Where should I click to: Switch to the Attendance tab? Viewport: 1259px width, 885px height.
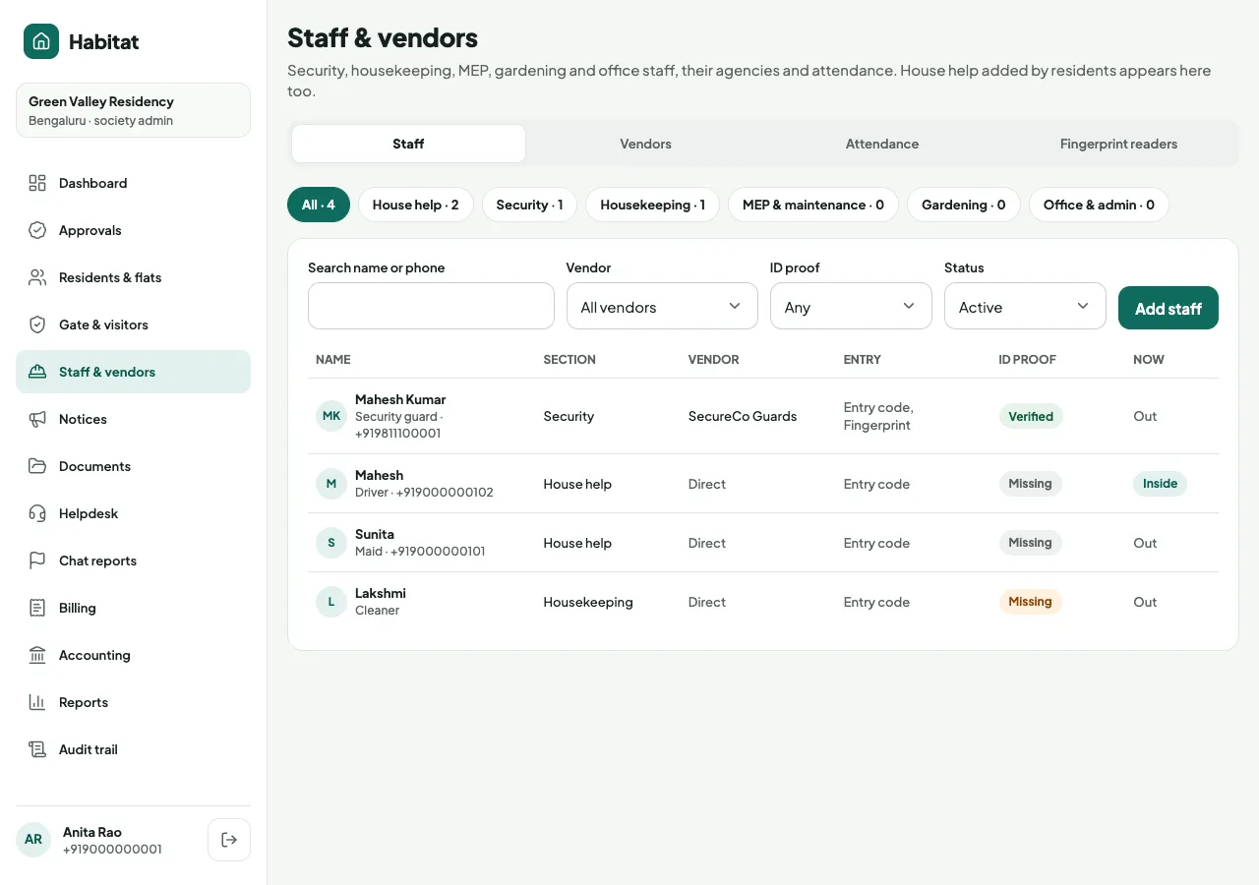[x=882, y=144]
